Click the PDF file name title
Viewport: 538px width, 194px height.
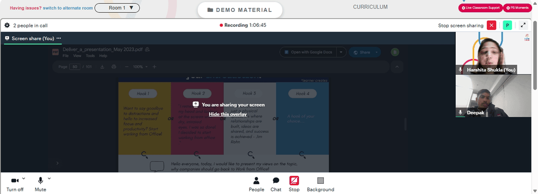(102, 49)
